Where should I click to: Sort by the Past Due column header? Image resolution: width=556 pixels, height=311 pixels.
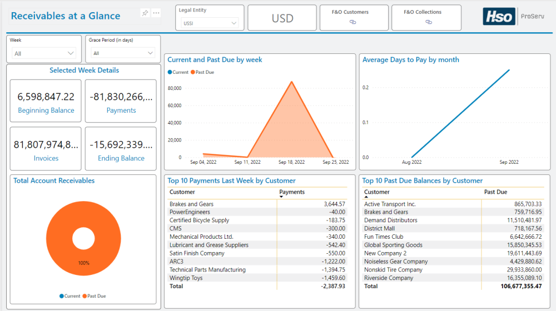[495, 192]
